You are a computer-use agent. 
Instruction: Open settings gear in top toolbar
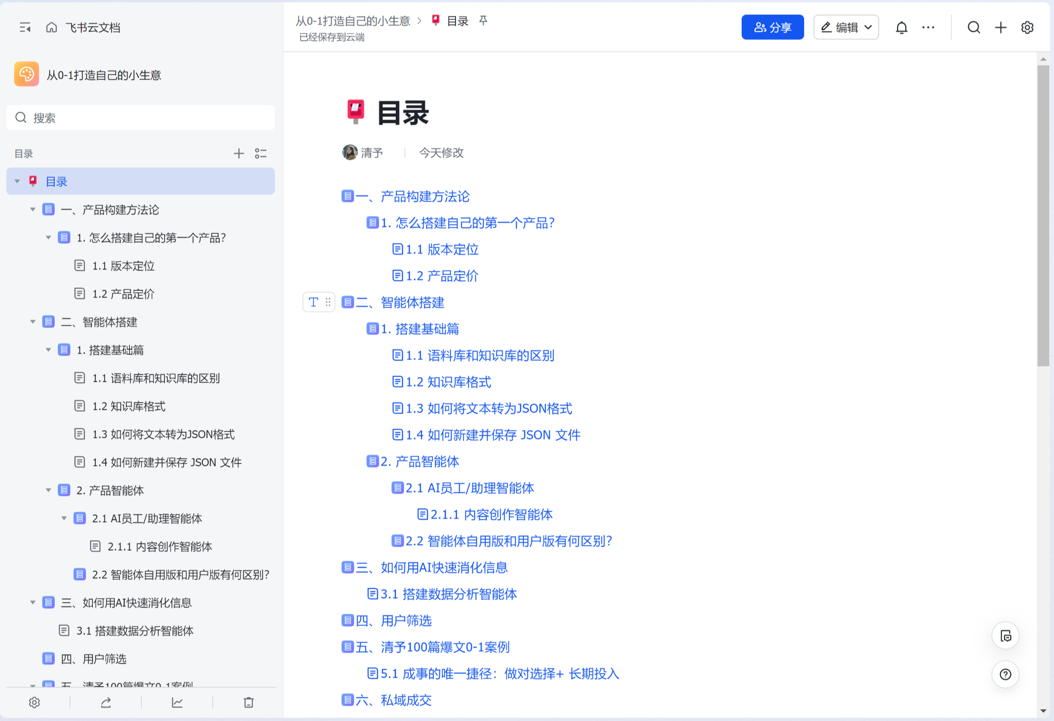pyautogui.click(x=1027, y=27)
